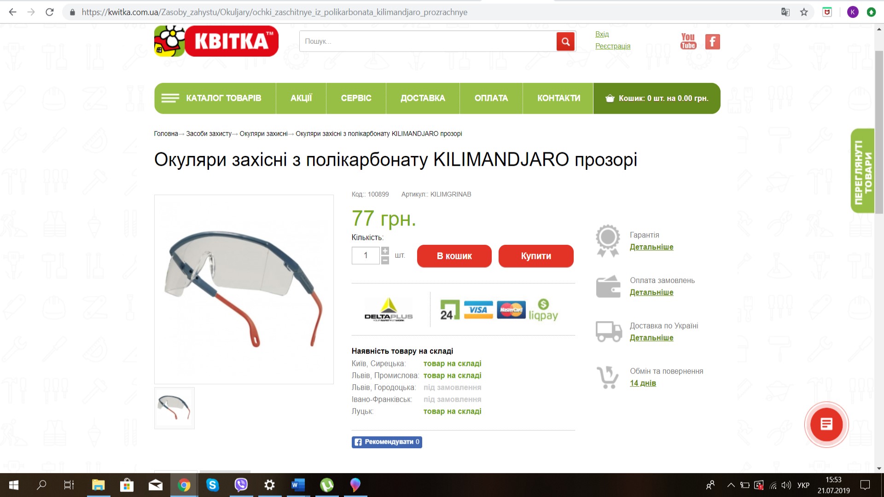Open the red chat widget button

click(x=826, y=424)
